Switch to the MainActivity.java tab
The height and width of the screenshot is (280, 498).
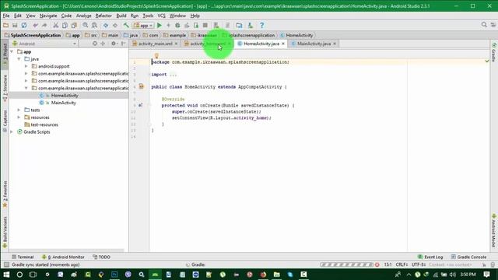314,44
